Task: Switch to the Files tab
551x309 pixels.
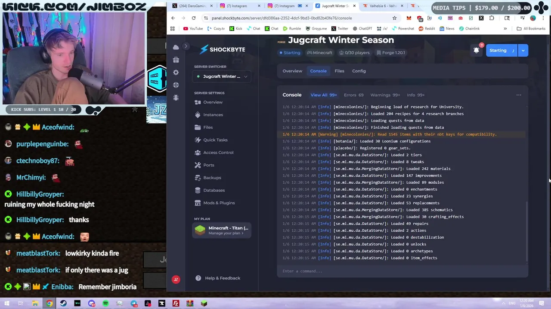Action: (x=339, y=71)
